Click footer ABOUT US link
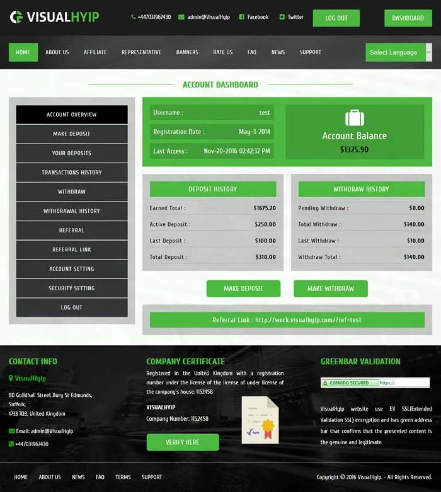This screenshot has height=492, width=441. click(50, 477)
